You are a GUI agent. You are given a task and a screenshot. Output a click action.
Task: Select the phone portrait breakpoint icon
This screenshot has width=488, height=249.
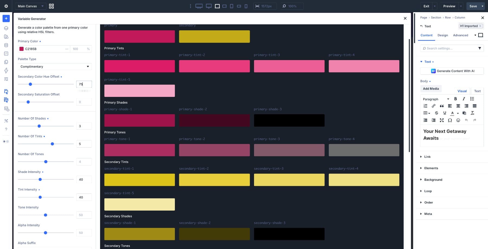[246, 6]
